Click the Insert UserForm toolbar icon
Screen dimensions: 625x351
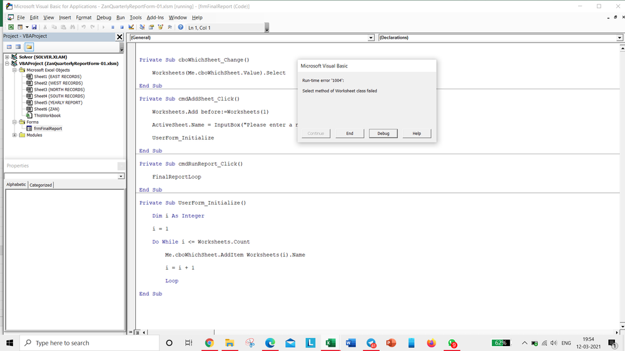pos(20,27)
